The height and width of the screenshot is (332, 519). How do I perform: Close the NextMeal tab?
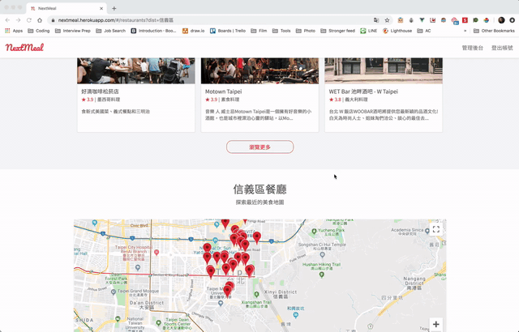click(101, 8)
